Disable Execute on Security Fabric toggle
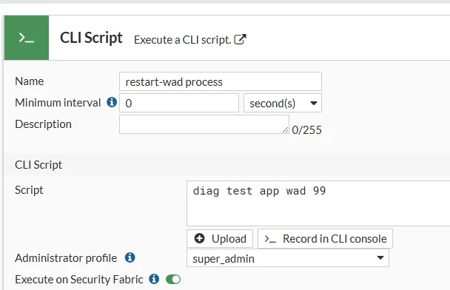Screen dimensions: 450x290 coord(173,280)
